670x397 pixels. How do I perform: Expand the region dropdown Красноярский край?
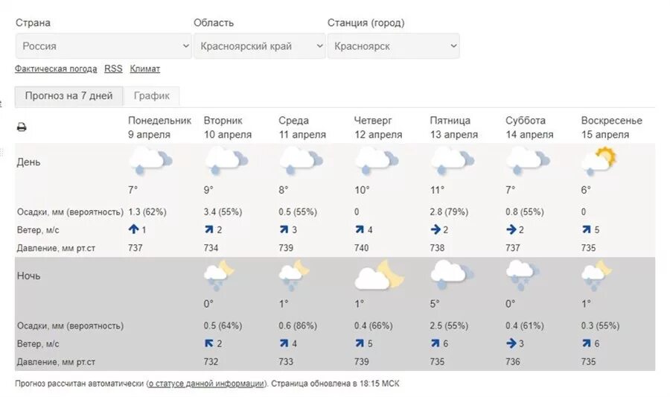[259, 45]
